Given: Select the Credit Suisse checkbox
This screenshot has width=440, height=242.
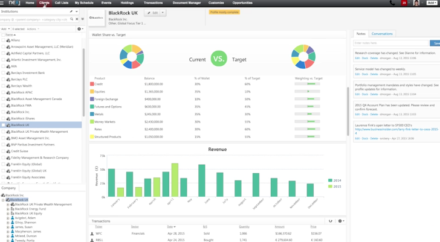Looking at the screenshot, I should (x=3, y=151).
